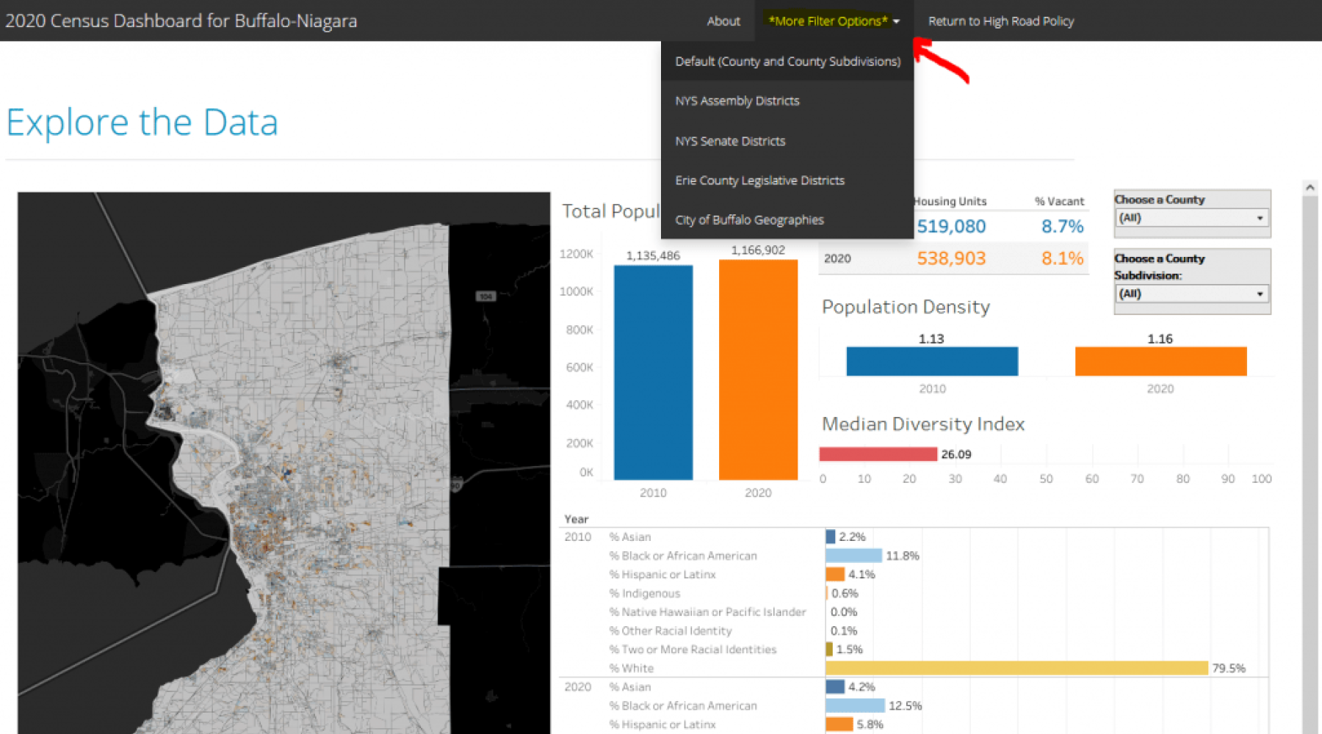Select City of Buffalo Geographies option
This screenshot has width=1322, height=734.
pos(749,220)
